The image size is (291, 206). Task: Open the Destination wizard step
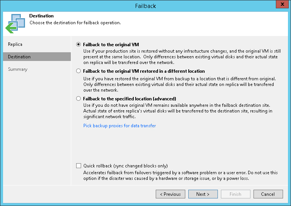coord(19,57)
